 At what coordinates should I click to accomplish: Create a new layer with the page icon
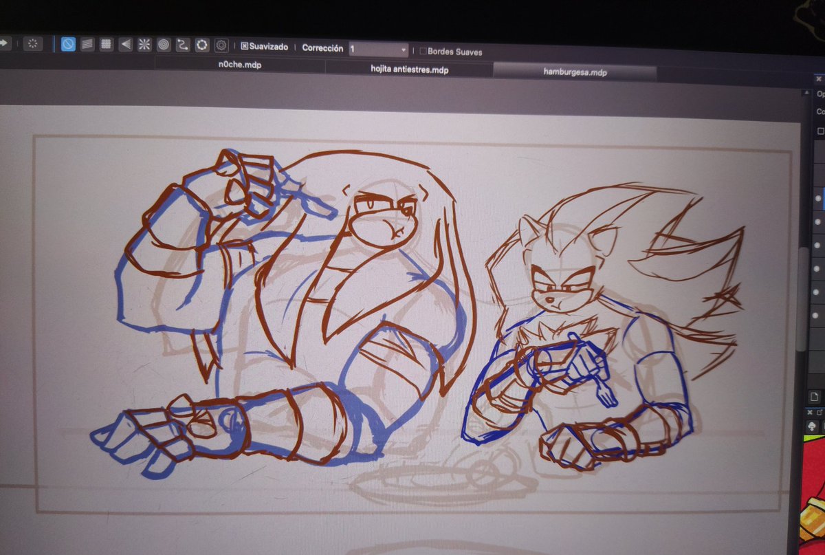tap(814, 397)
